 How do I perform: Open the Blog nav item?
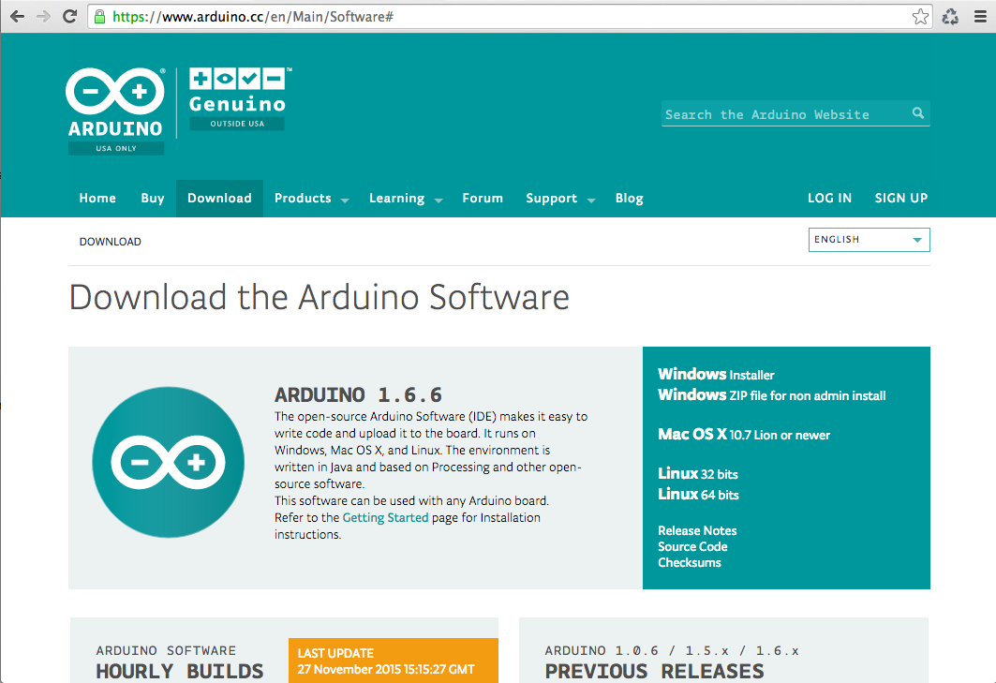coord(630,199)
